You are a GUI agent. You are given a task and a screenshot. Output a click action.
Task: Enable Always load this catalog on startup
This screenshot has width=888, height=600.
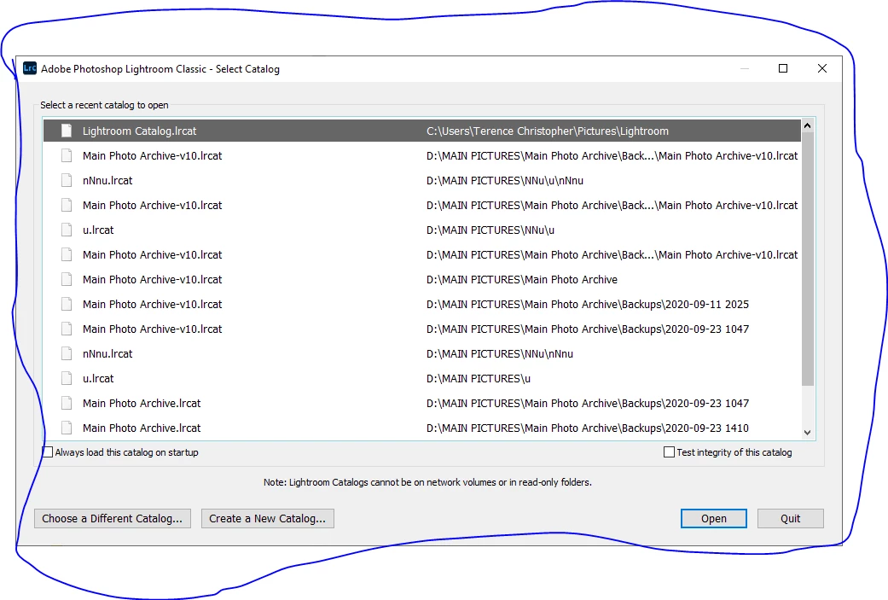click(48, 452)
